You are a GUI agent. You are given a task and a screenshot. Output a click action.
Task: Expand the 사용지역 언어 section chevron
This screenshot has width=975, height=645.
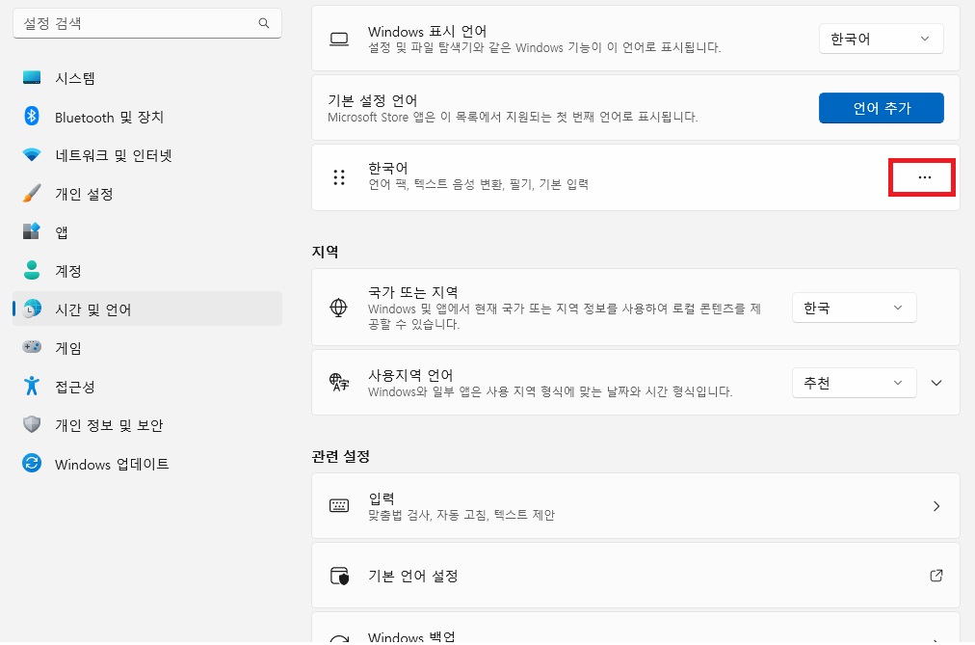936,383
